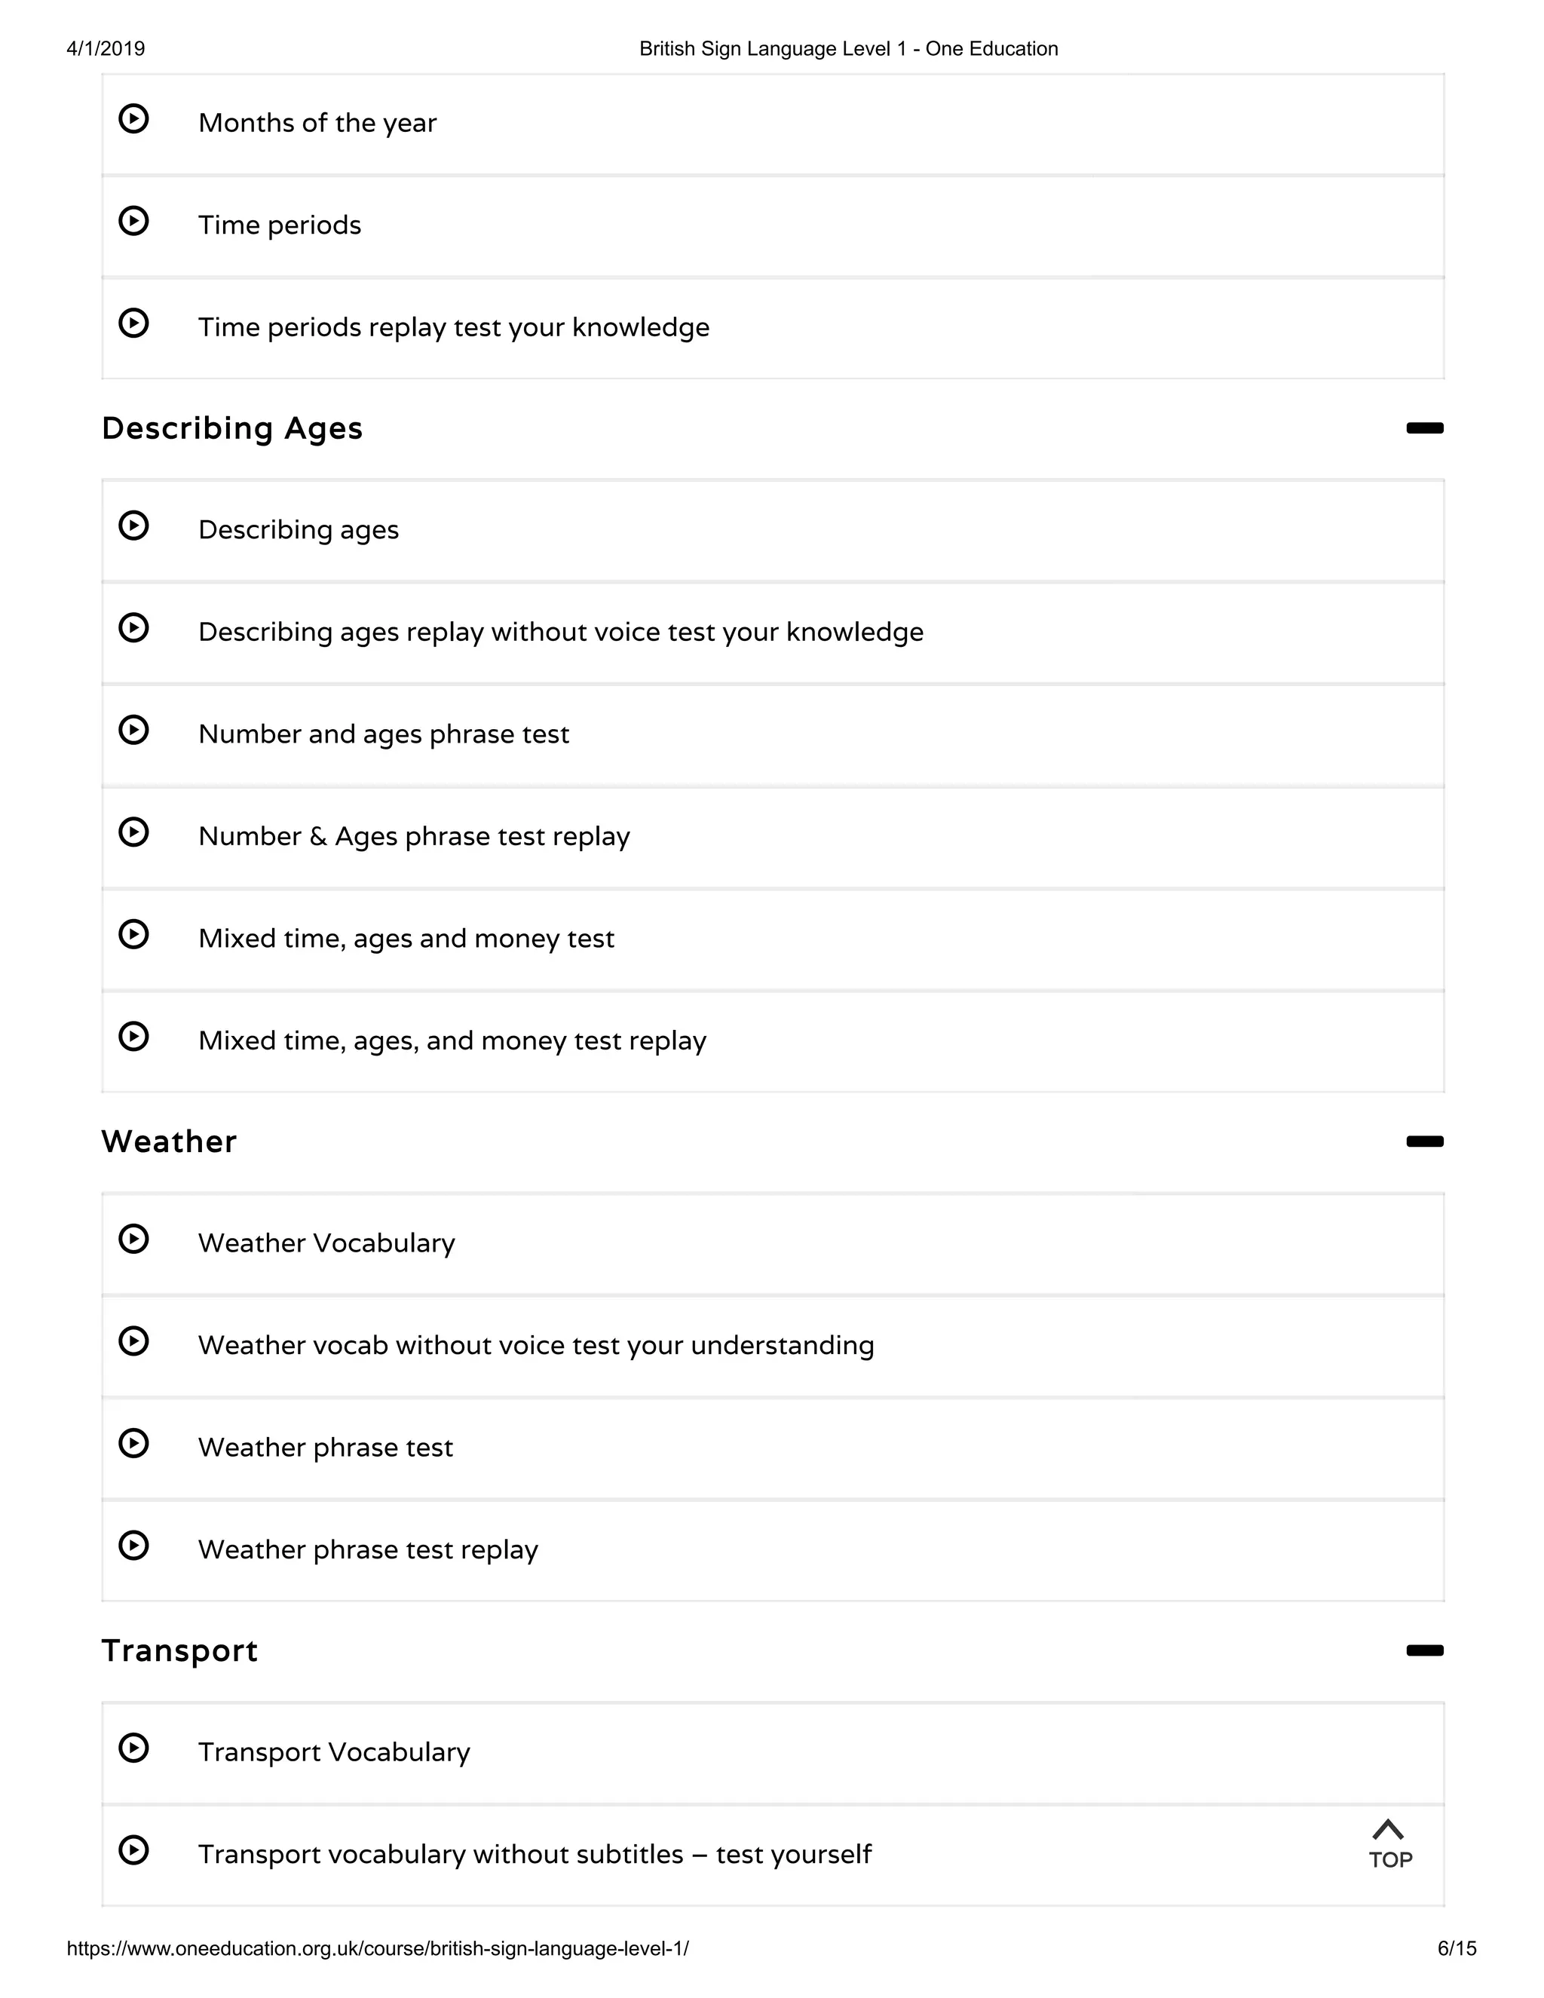This screenshot has width=1544, height=1998.
Task: Collapse the Transport section
Action: [1424, 1650]
